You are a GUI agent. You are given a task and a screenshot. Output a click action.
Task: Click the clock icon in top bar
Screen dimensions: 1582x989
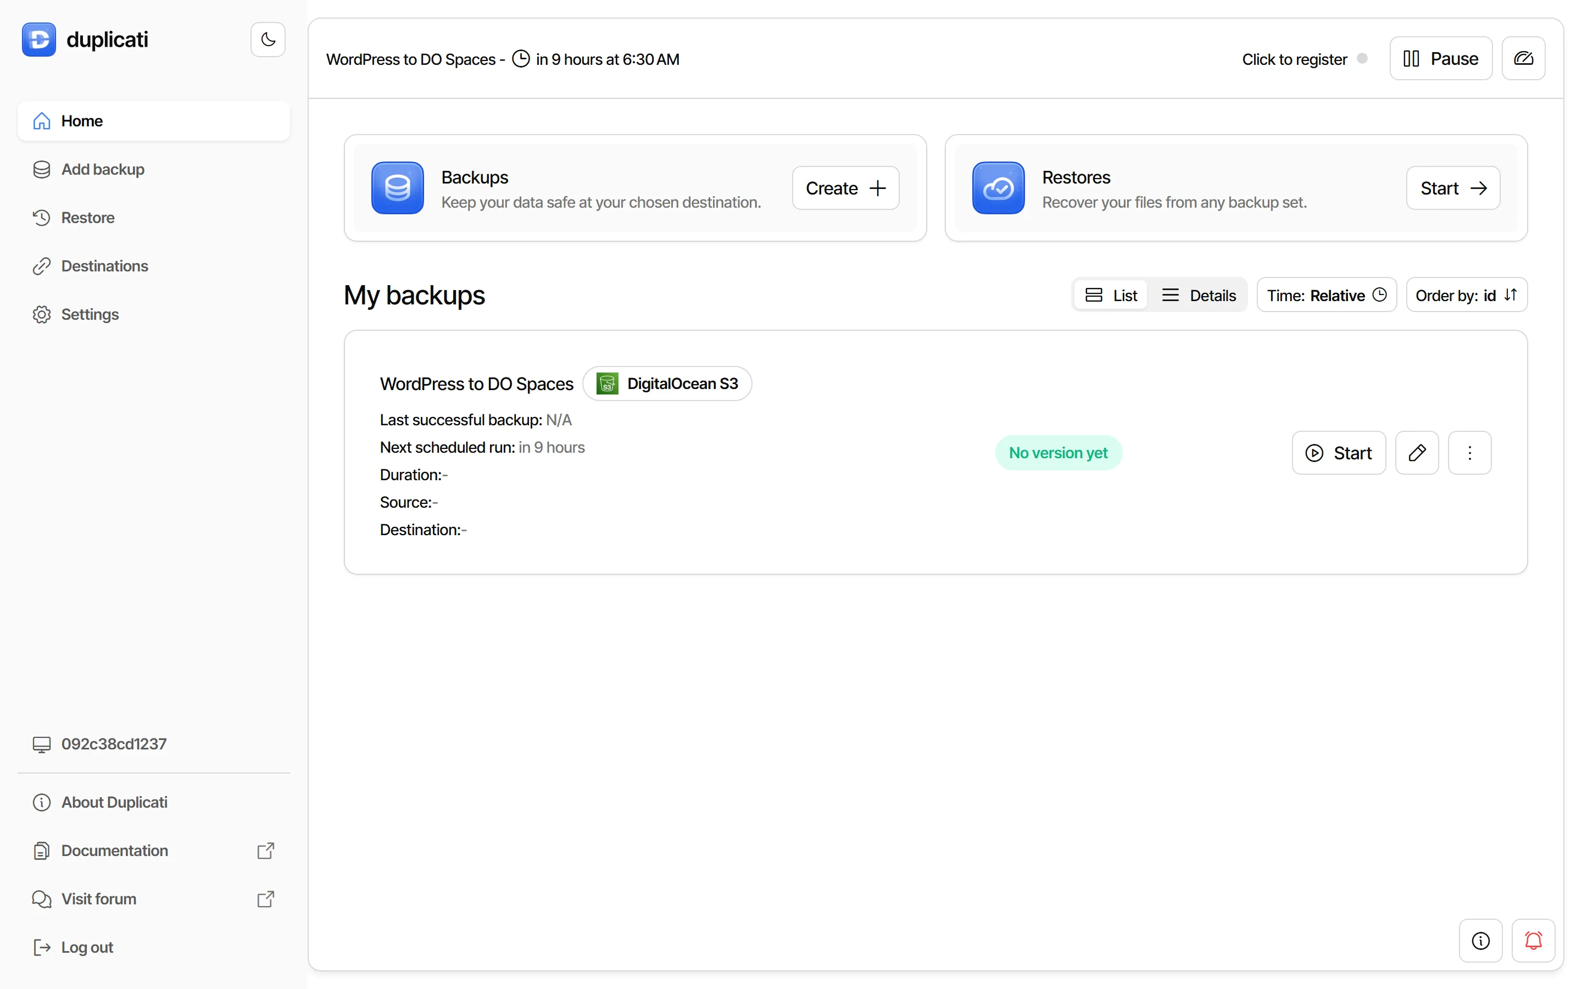point(520,59)
